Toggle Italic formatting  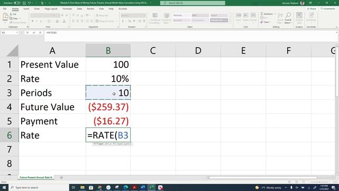point(37,21)
